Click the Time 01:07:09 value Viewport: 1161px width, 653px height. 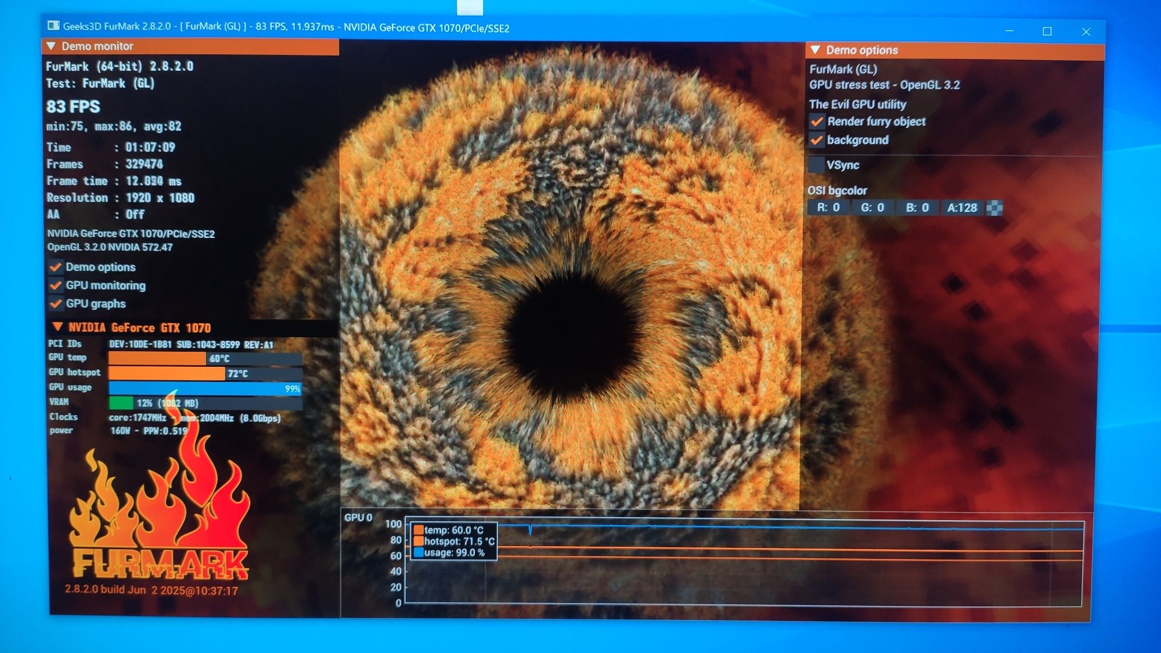(150, 147)
